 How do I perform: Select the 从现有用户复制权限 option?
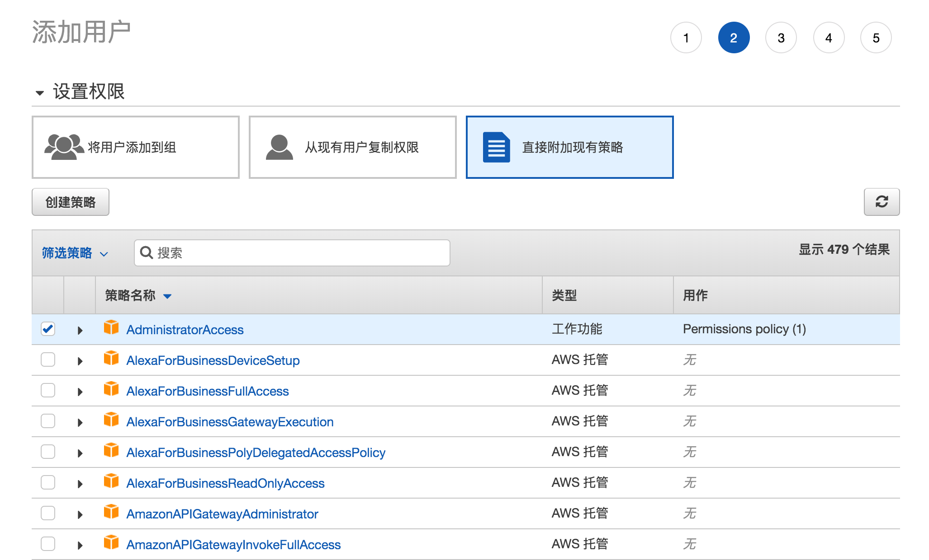(352, 147)
